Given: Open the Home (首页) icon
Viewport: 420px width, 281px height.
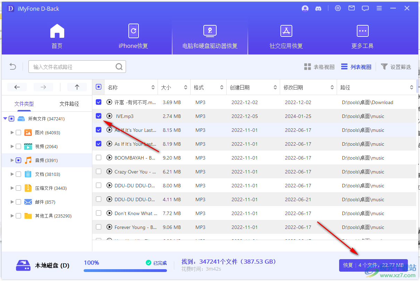Looking at the screenshot, I should (x=57, y=31).
